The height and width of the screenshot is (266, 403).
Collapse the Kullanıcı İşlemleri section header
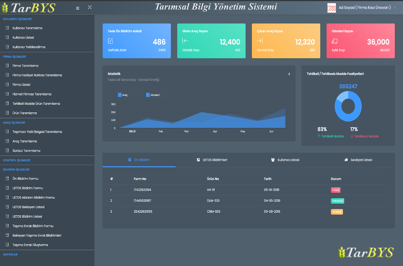pyautogui.click(x=17, y=19)
